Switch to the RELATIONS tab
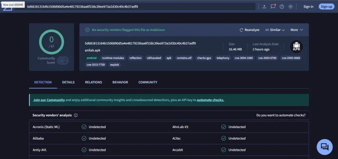The width and height of the screenshot is (338, 159). [x=93, y=82]
